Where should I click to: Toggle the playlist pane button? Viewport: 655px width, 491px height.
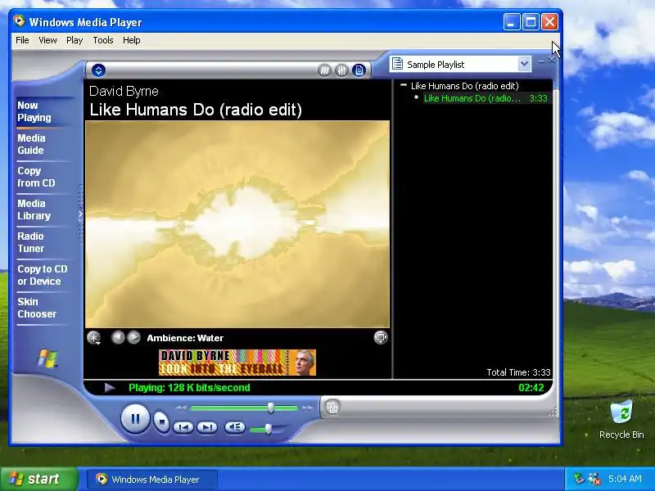(359, 70)
